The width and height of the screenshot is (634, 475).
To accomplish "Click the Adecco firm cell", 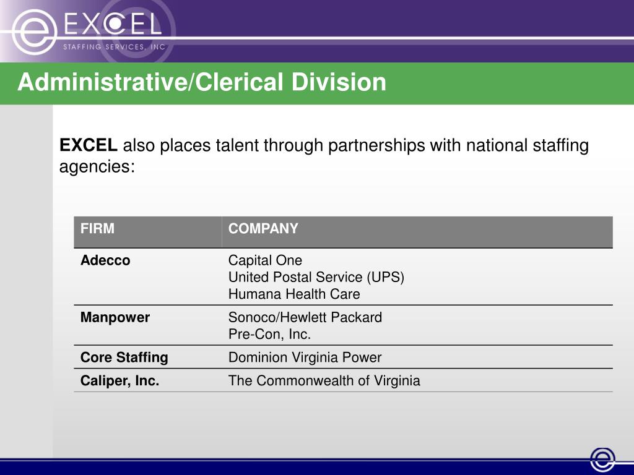I will click(x=105, y=260).
